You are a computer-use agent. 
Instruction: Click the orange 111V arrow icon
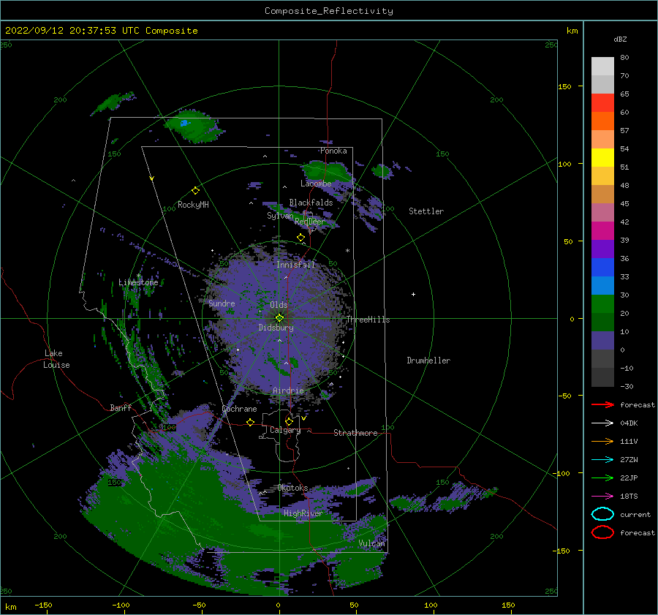(602, 441)
